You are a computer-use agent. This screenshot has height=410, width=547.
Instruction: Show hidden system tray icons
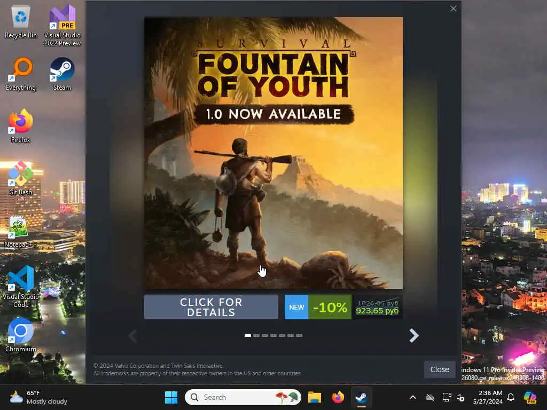[413, 397]
